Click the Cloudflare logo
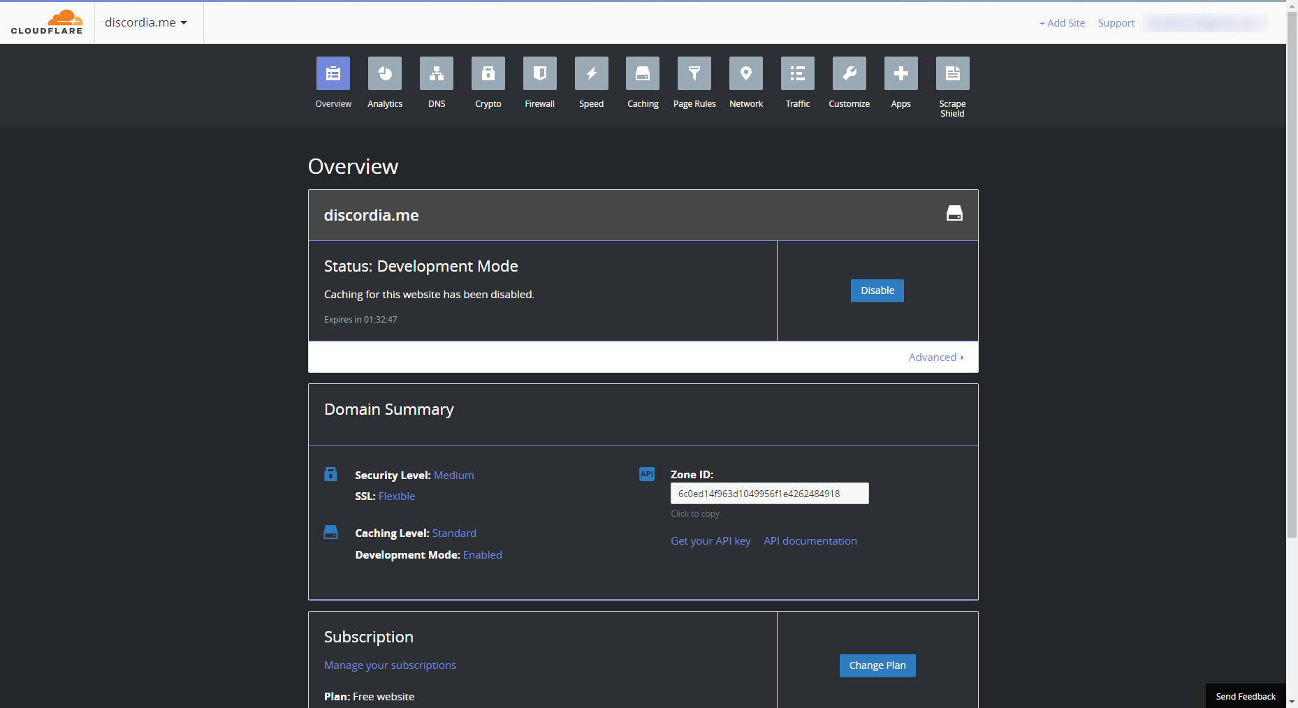The height and width of the screenshot is (708, 1298). 47,22
